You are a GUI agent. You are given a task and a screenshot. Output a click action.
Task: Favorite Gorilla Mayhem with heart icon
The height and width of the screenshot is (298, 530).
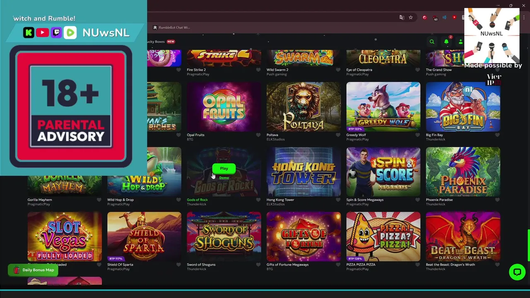[99, 200]
